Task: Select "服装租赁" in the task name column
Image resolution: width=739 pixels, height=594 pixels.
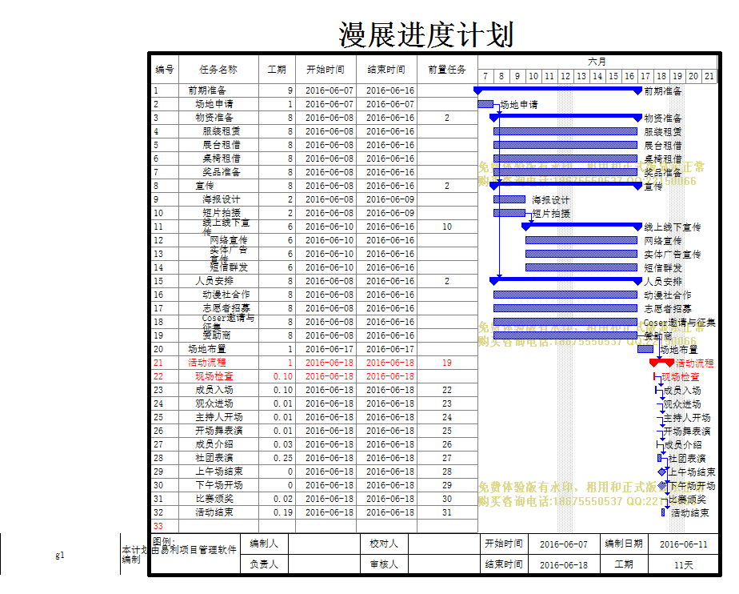Action: [221, 131]
